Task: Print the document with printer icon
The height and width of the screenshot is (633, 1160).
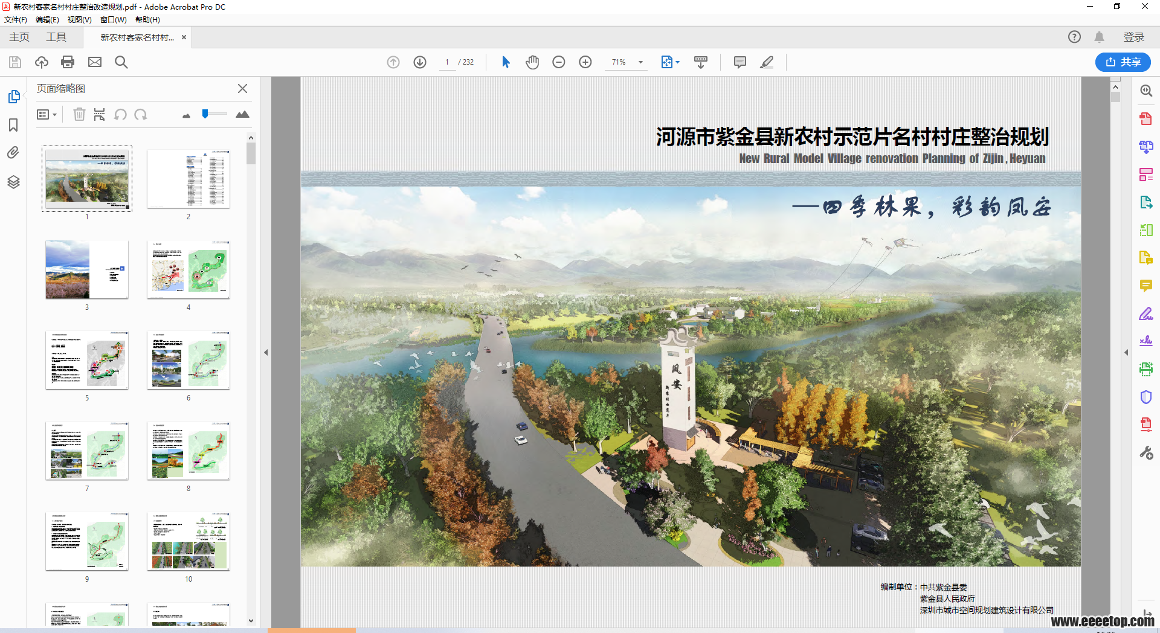Action: [x=68, y=62]
